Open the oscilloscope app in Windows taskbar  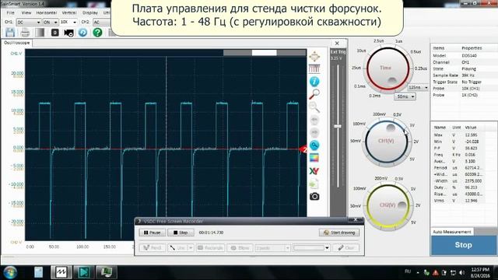click(61, 272)
